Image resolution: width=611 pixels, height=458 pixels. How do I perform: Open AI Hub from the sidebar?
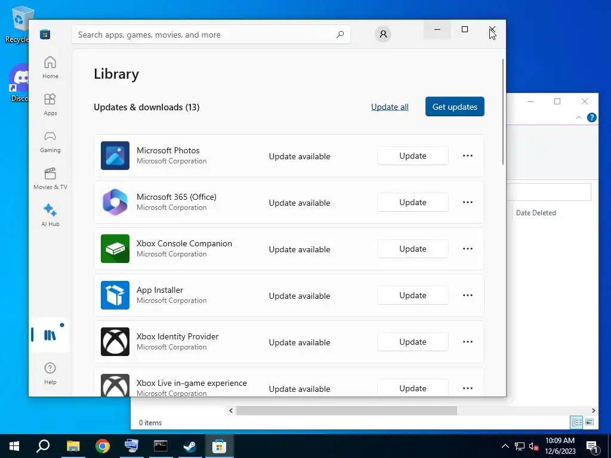pos(50,215)
